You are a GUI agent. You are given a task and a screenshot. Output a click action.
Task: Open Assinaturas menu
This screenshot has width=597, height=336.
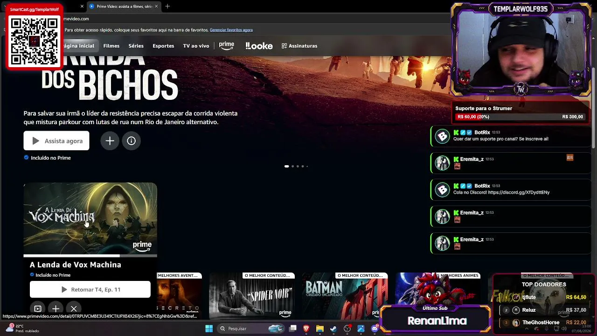(x=299, y=46)
